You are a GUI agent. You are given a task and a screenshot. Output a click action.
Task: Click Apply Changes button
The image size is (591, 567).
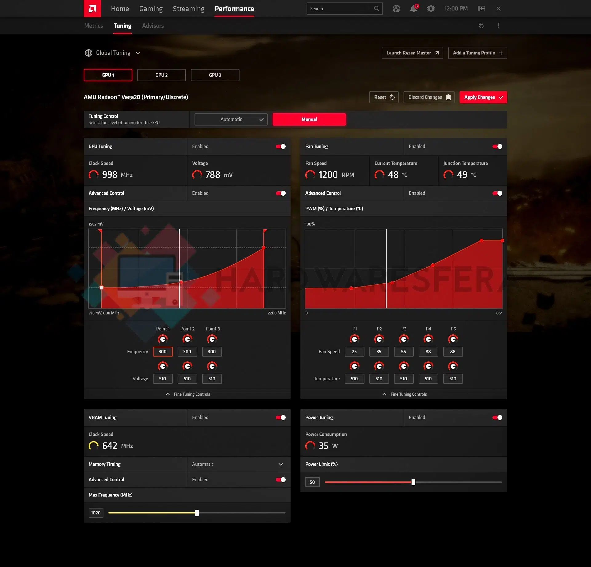click(483, 97)
